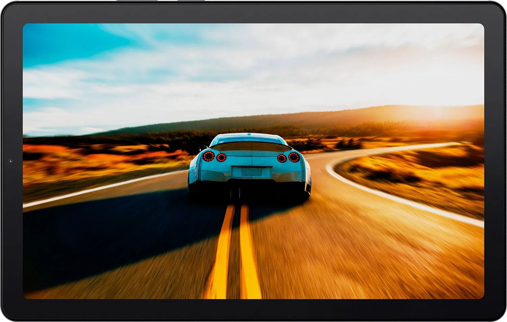Click the car's rear license plate

pyautogui.click(x=251, y=171)
